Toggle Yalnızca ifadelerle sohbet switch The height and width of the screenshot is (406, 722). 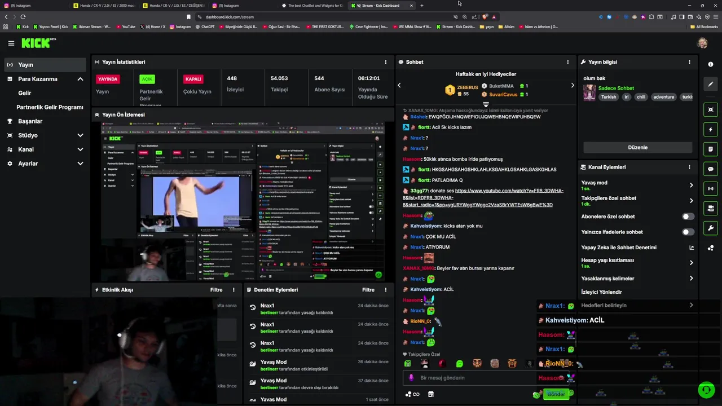tap(688, 232)
